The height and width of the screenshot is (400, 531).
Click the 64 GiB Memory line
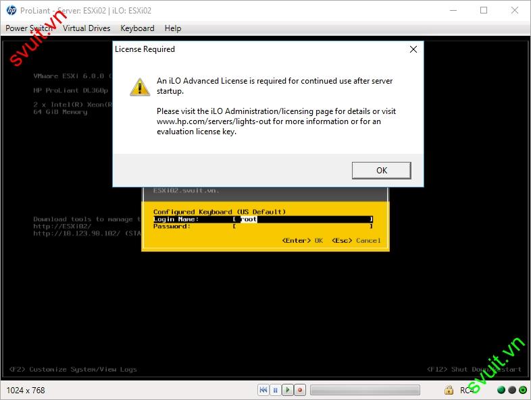pos(60,112)
